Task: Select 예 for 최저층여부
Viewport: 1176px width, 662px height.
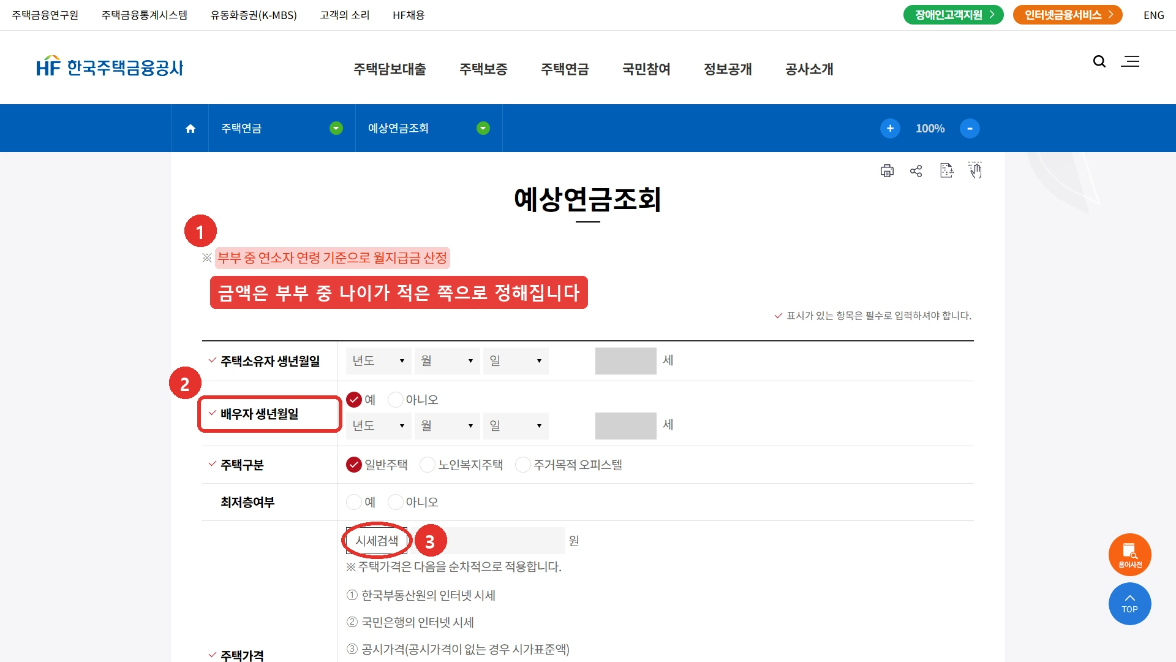Action: [x=354, y=502]
